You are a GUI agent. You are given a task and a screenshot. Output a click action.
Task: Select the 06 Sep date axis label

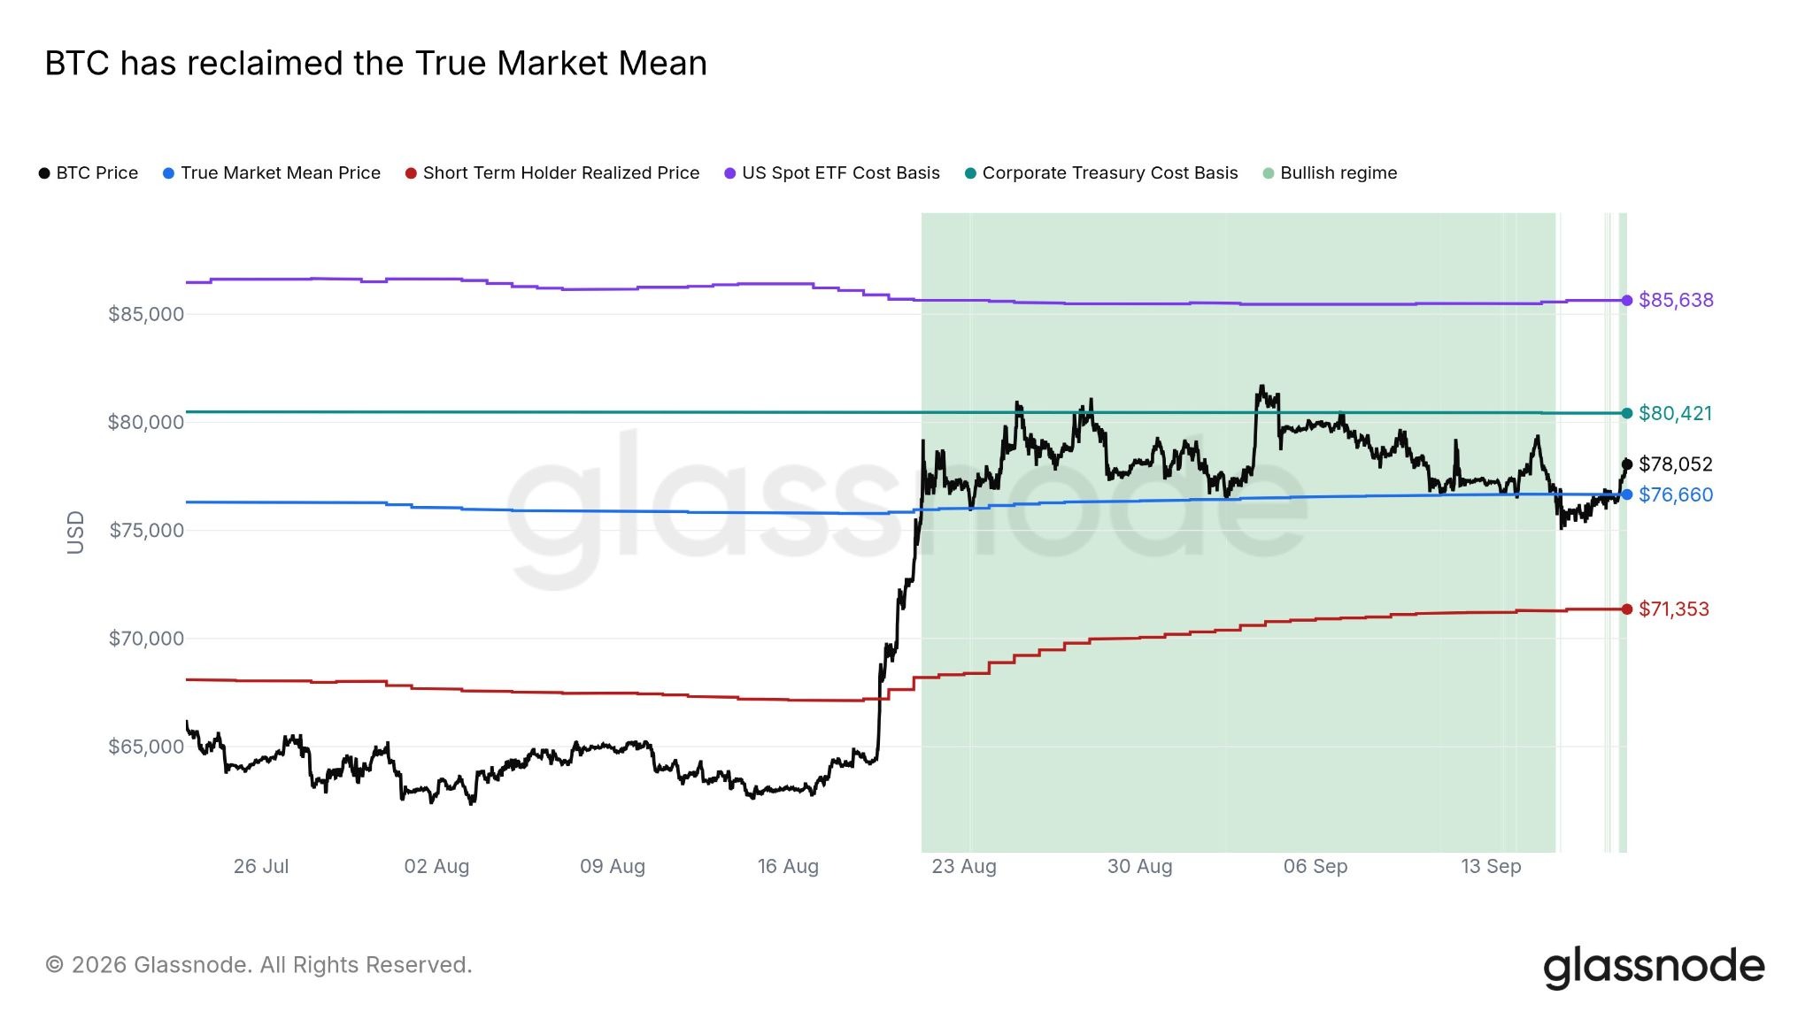click(x=1315, y=867)
